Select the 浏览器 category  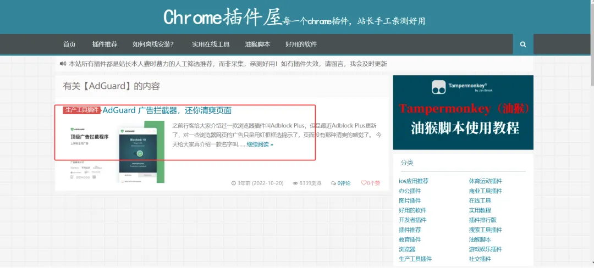tap(407, 249)
